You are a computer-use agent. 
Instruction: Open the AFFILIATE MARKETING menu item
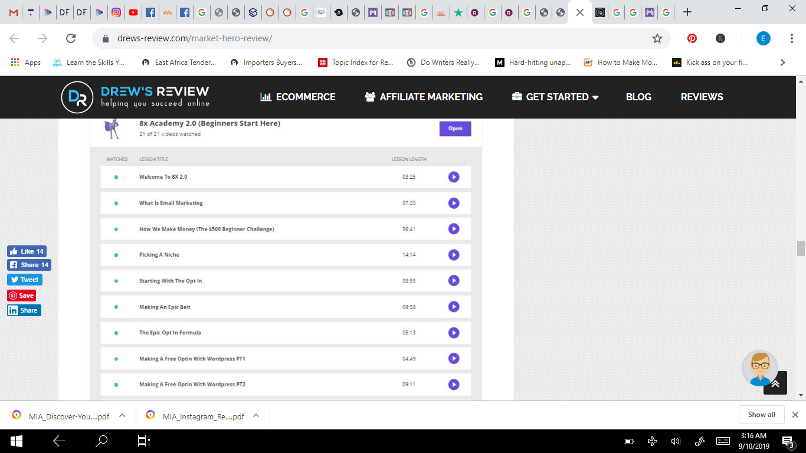pos(424,97)
